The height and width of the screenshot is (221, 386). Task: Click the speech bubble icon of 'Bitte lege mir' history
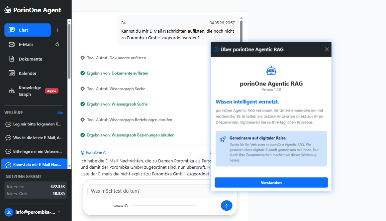click(x=8, y=151)
